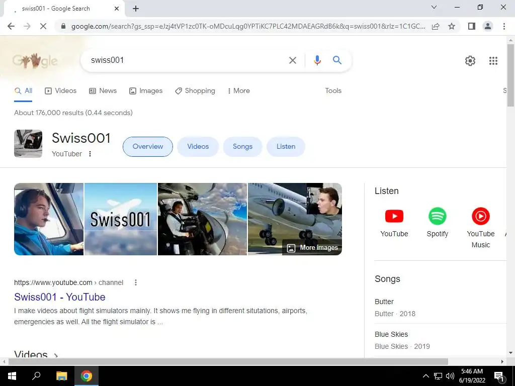Switch to the Videos search tab

[61, 91]
